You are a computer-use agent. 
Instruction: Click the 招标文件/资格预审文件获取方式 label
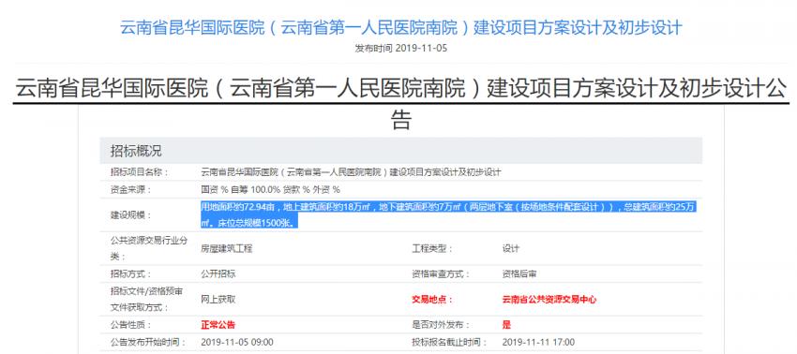(147, 300)
